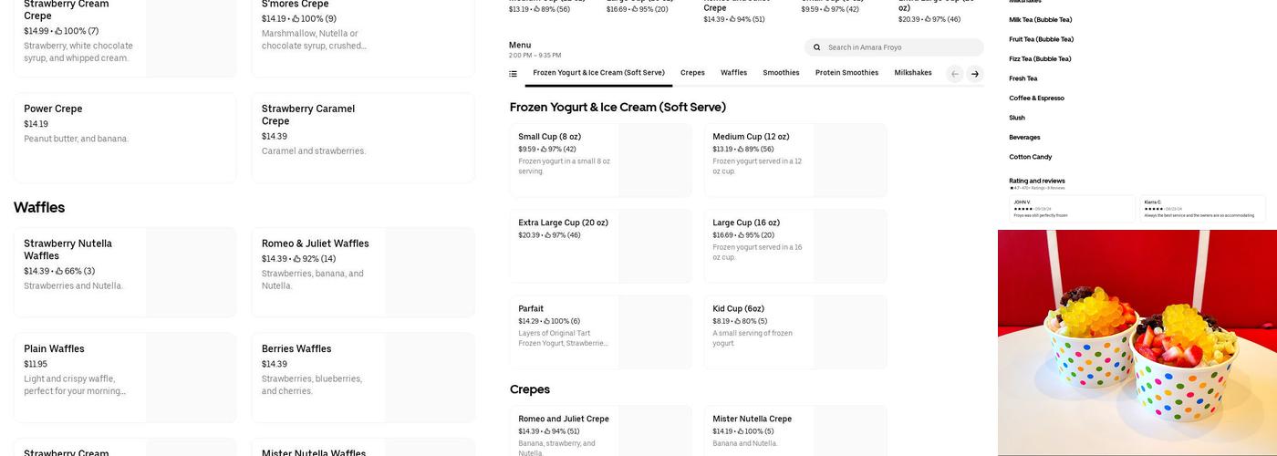The height and width of the screenshot is (456, 1277).
Task: Type in Search in Amara Froyo field
Action: tap(898, 47)
